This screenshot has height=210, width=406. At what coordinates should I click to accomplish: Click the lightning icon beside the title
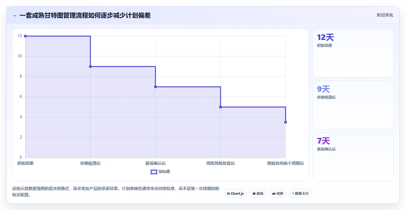tap(15, 15)
